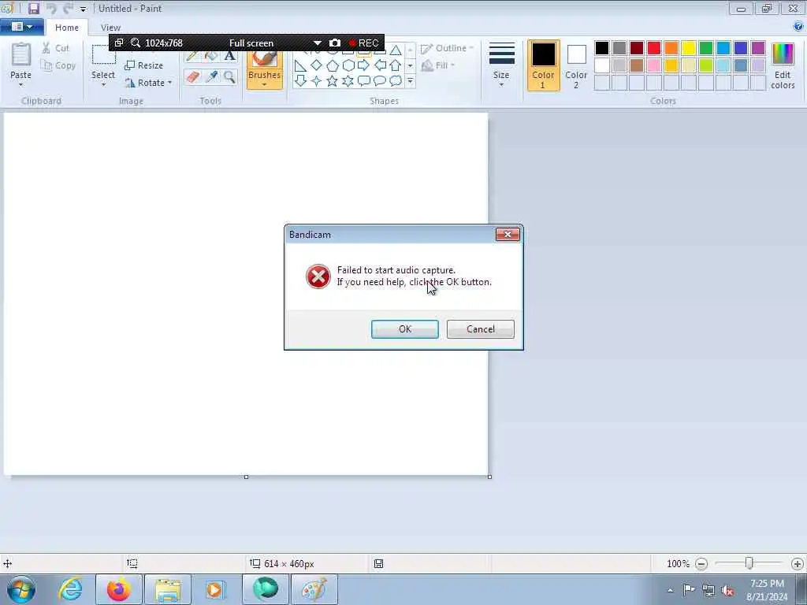Choose the triangle shape
807x605 pixels.
[396, 50]
